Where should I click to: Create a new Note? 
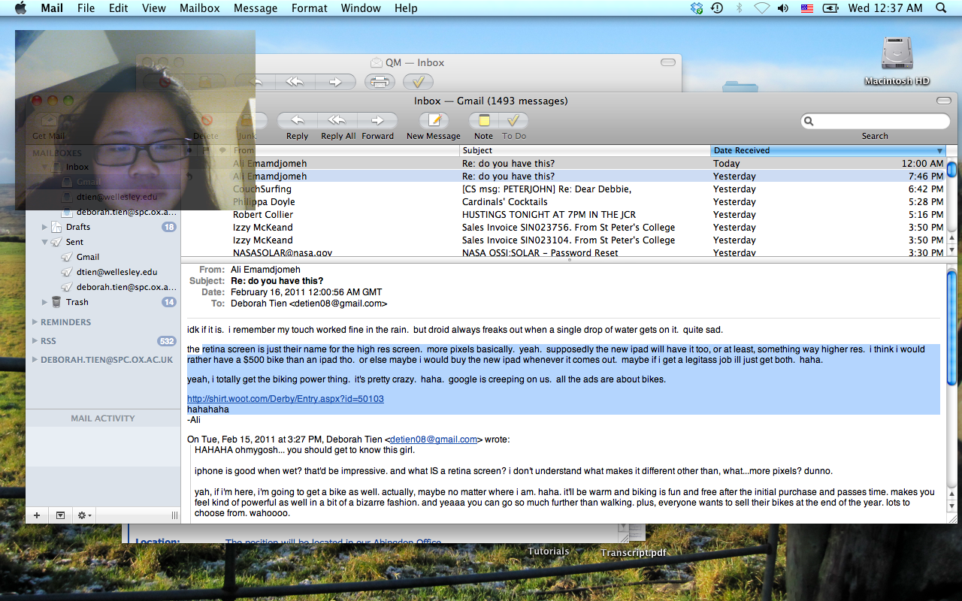pyautogui.click(x=483, y=121)
